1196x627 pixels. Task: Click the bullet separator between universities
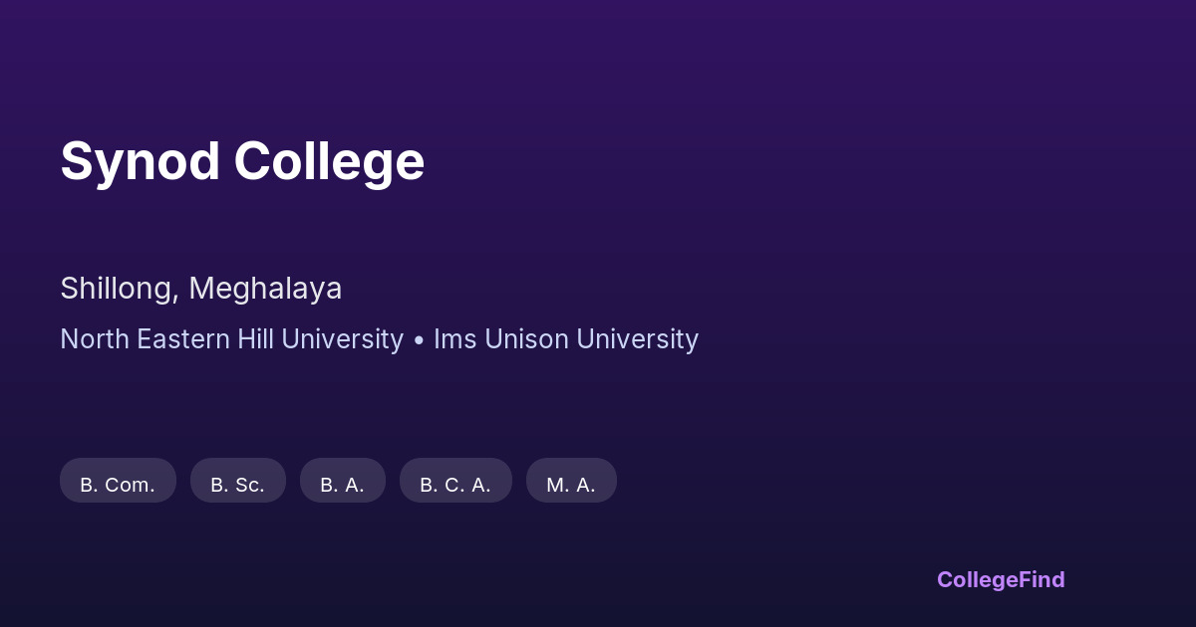point(419,340)
